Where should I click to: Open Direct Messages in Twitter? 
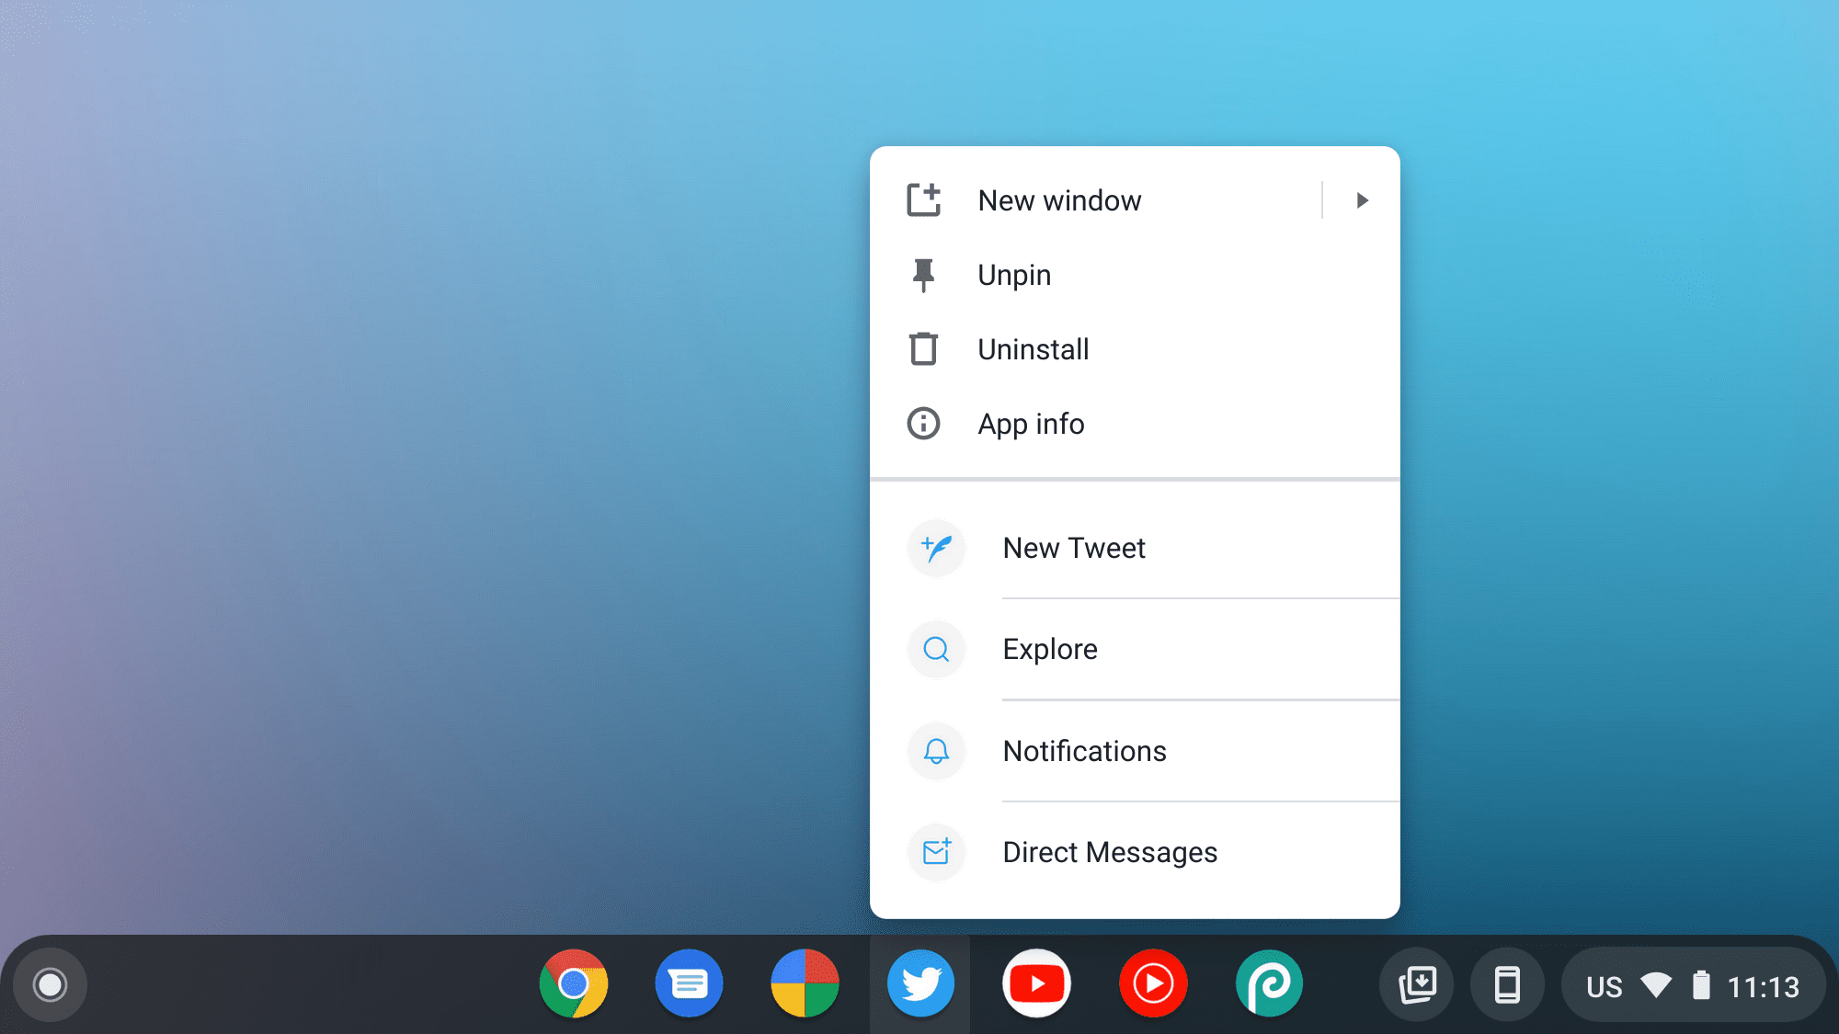[1109, 851]
